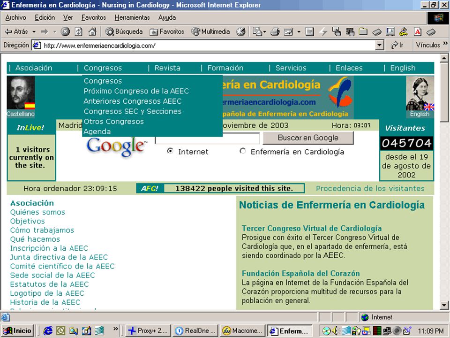Click the Google search text field
Viewport: 450px width, 338px height.
point(207,139)
